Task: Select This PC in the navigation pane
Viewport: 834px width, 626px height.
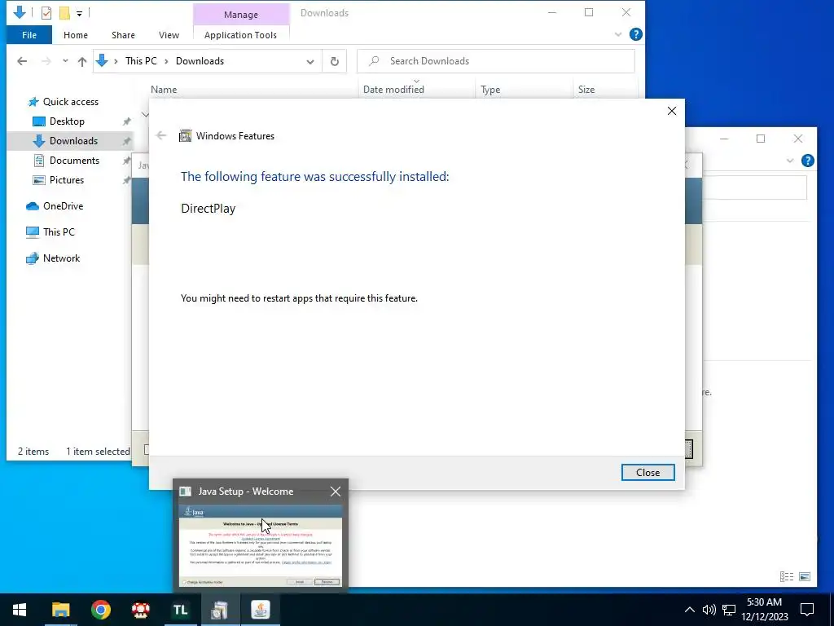Action: [59, 232]
